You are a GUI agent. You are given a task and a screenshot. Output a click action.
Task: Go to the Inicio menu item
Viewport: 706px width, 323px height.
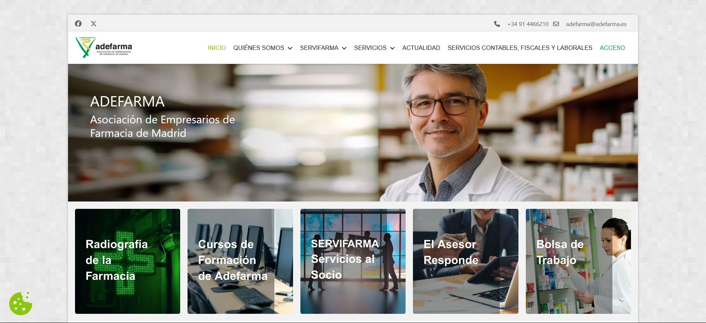217,48
